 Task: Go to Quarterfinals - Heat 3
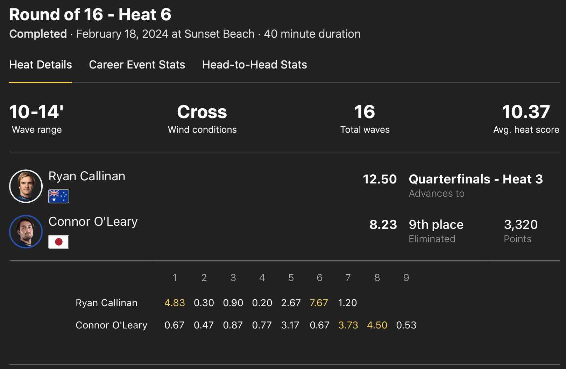(475, 179)
